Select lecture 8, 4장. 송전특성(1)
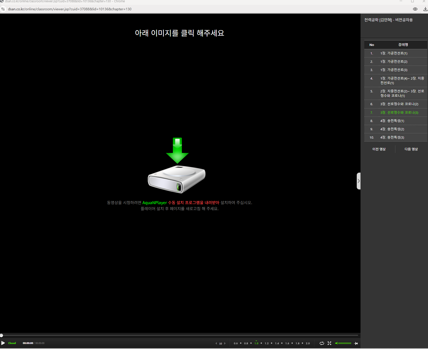Viewport: 428px width, 349px height. (x=392, y=121)
